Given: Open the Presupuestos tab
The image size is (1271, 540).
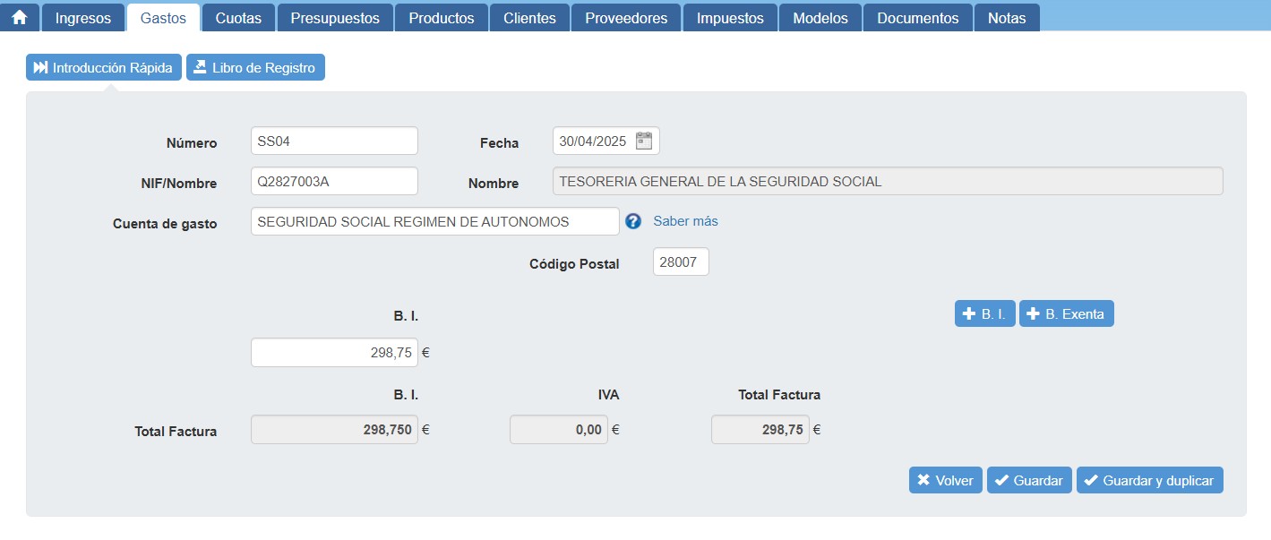Looking at the screenshot, I should click(335, 18).
